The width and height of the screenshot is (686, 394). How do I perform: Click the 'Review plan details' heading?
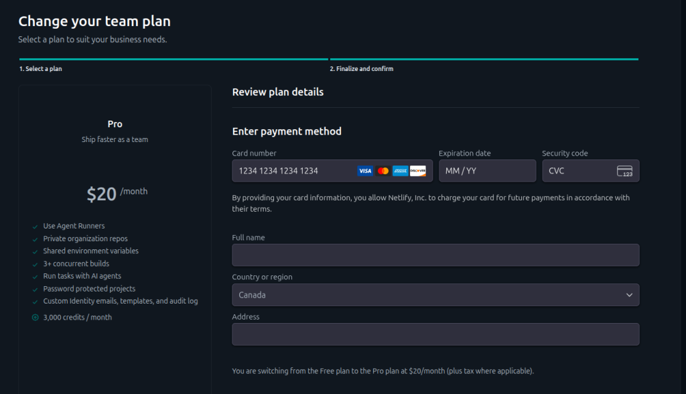[x=278, y=92]
